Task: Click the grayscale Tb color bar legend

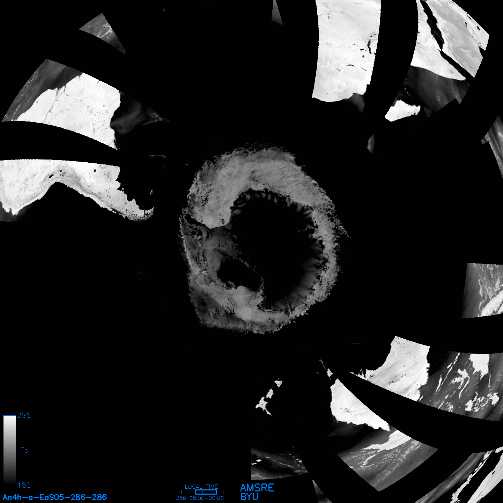Action: pyautogui.click(x=9, y=451)
